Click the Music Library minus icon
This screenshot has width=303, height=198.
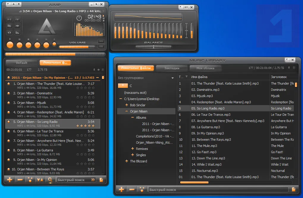132,189
